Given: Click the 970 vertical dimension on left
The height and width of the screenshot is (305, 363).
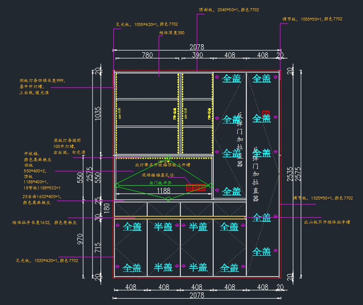Looking at the screenshot, I should pos(80,239).
